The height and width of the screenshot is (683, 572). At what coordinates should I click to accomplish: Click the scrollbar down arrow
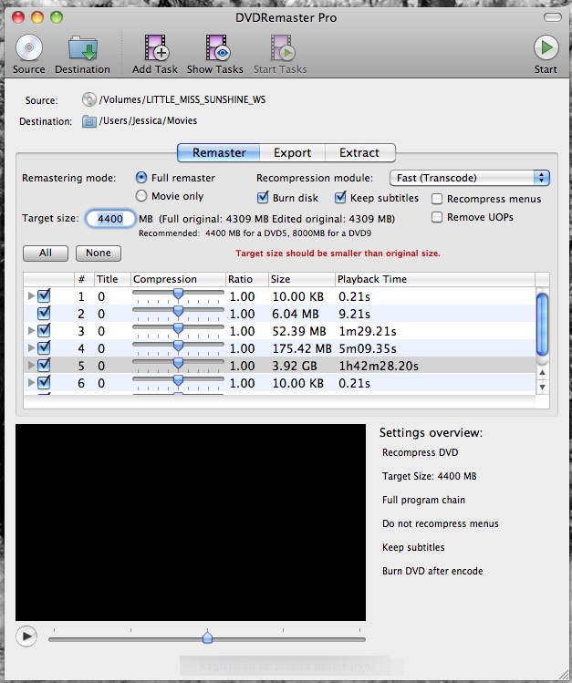542,387
